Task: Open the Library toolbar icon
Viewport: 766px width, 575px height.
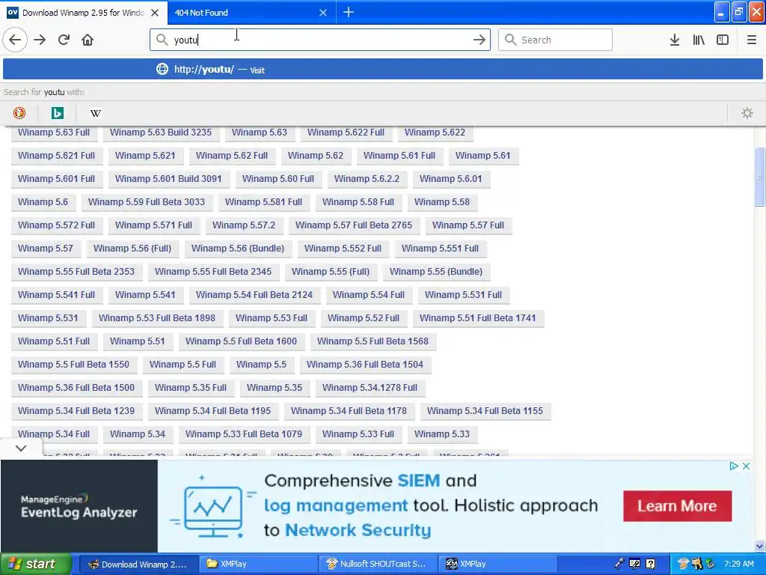Action: (x=699, y=40)
